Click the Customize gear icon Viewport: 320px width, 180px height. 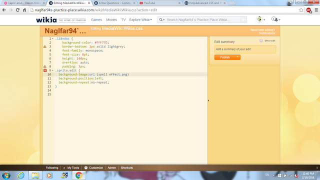click(x=86, y=168)
